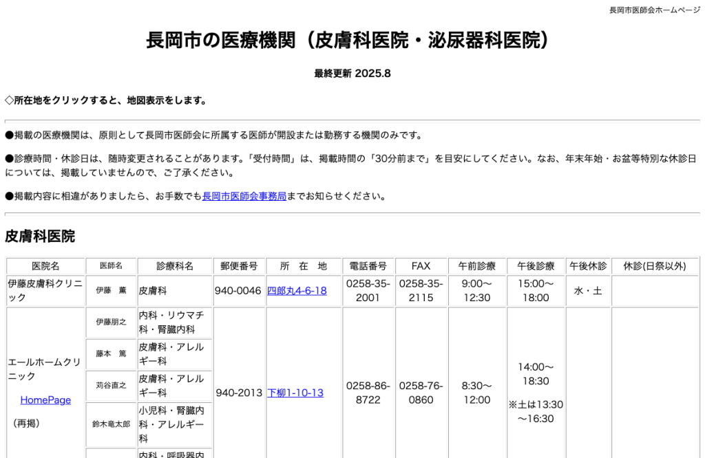Click the 午後診療 column header
The width and height of the screenshot is (705, 458).
tap(536, 266)
